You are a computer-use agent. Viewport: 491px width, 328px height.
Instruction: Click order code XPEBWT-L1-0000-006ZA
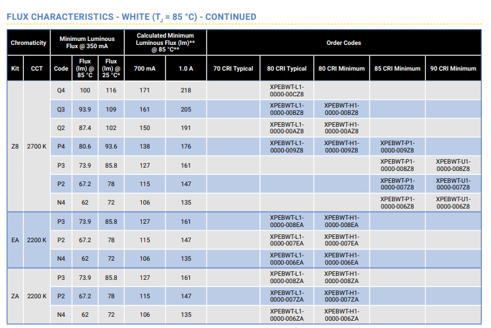click(x=287, y=315)
